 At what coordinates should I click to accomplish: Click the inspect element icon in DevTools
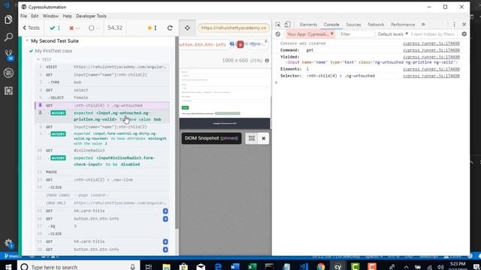coord(277,25)
